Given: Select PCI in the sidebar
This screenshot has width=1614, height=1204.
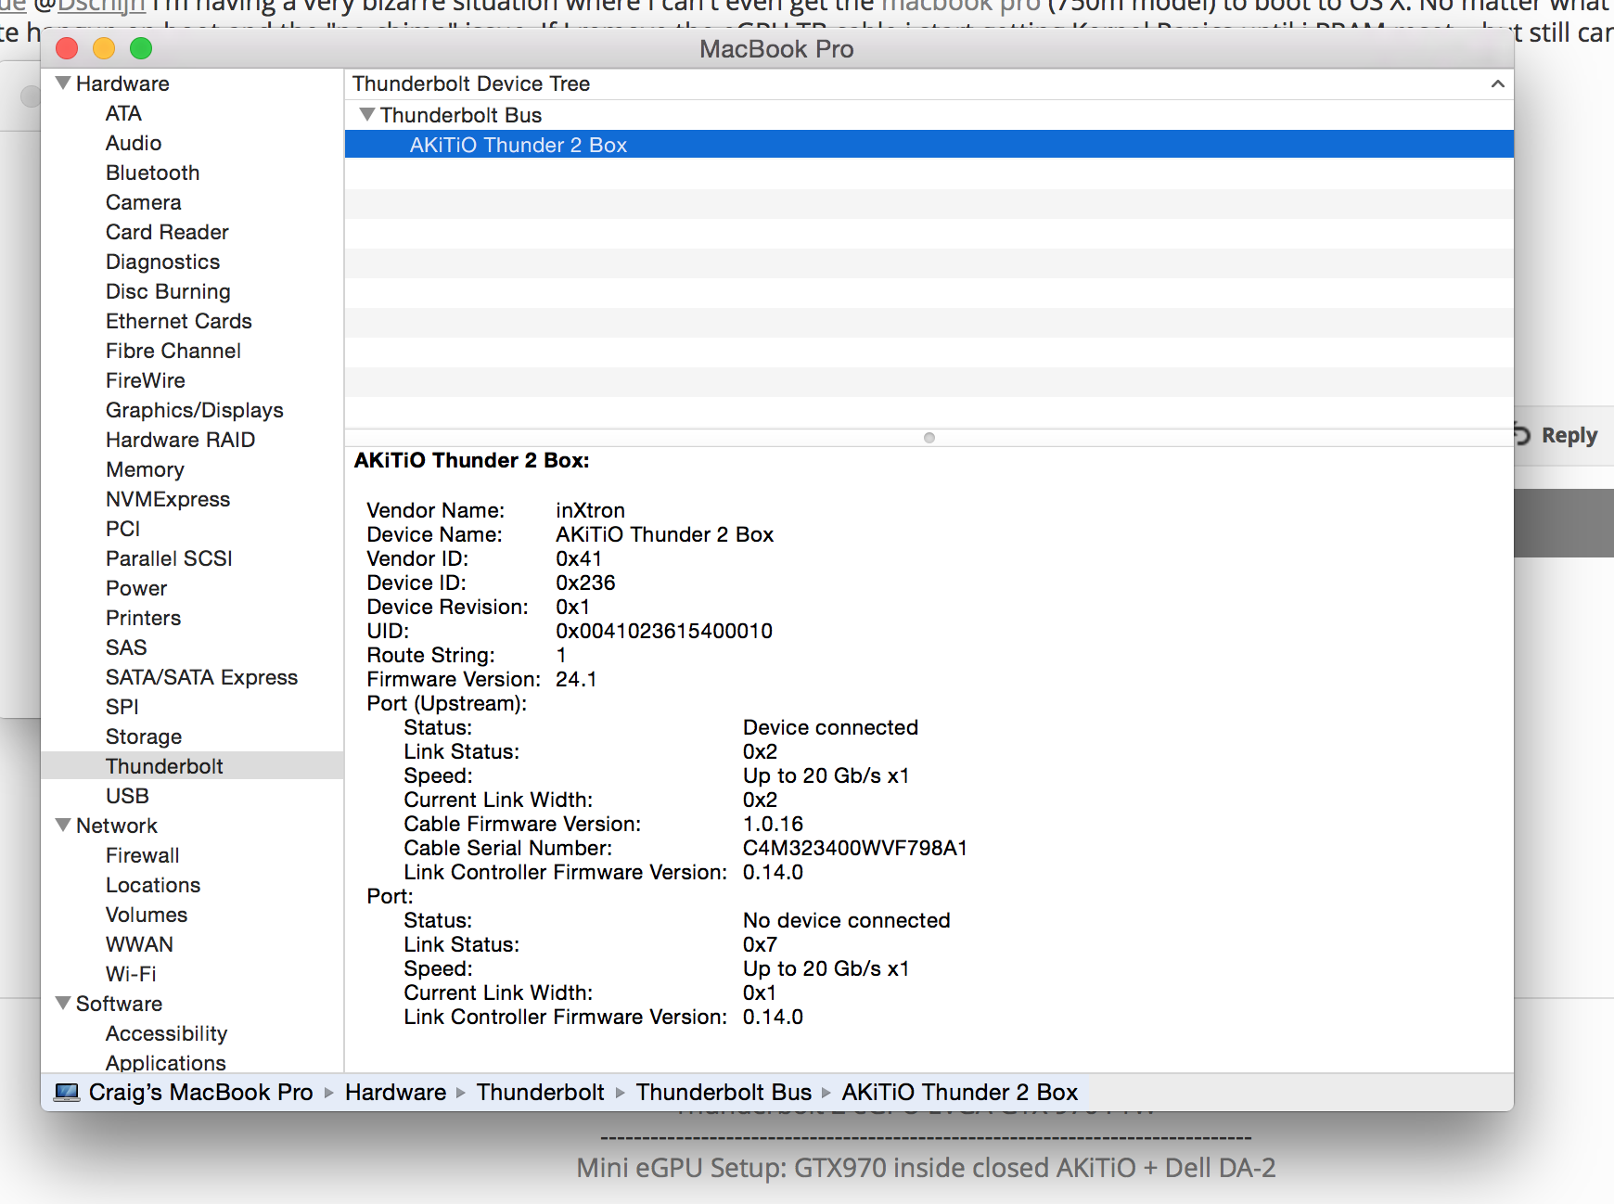Looking at the screenshot, I should coord(123,529).
